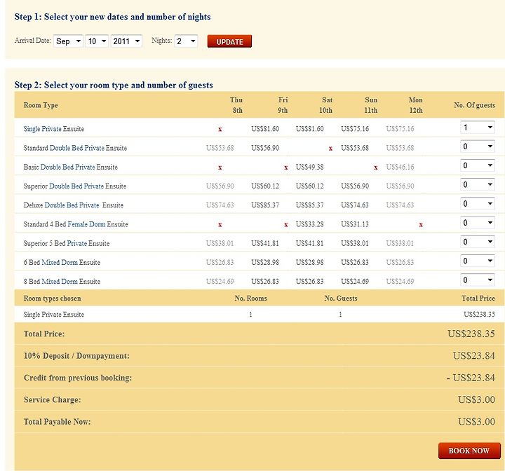Click the No. Of guests column header
Screen dimensions: 505x473
click(474, 105)
